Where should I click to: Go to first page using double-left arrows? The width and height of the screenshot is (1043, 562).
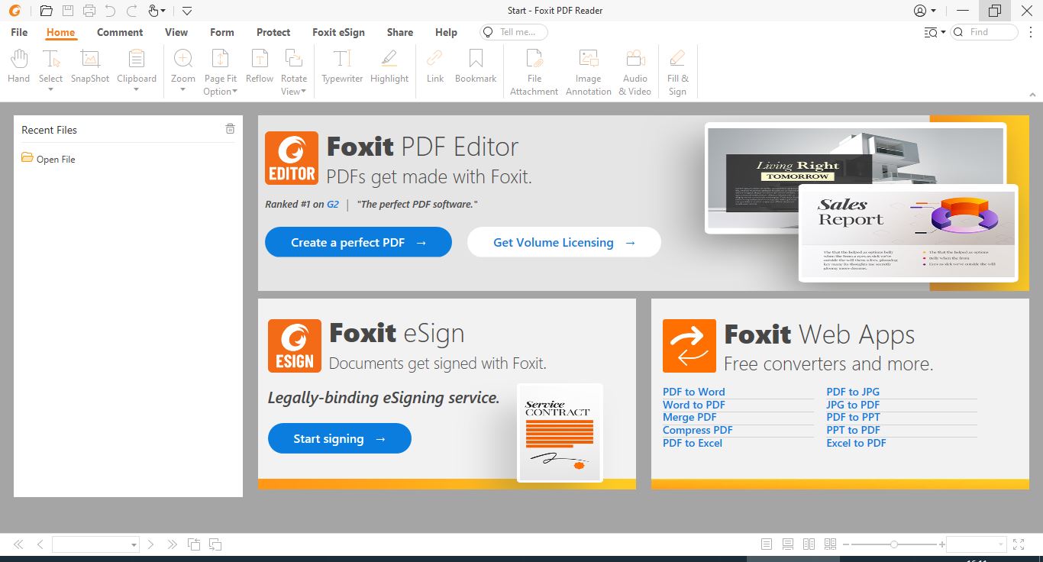pos(18,544)
